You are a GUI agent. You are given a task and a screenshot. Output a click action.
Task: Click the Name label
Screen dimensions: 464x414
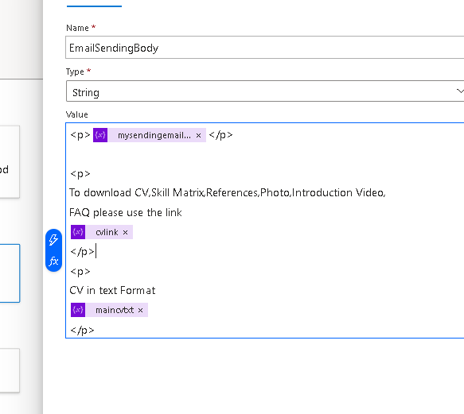(x=77, y=28)
